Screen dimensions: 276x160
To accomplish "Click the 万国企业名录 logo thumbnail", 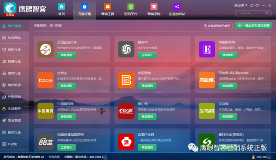I will tap(46, 49).
